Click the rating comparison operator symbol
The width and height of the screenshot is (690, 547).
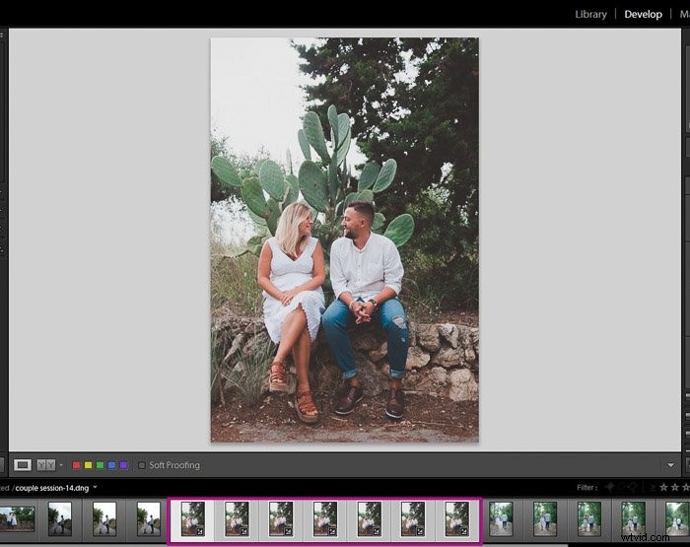pos(653,488)
